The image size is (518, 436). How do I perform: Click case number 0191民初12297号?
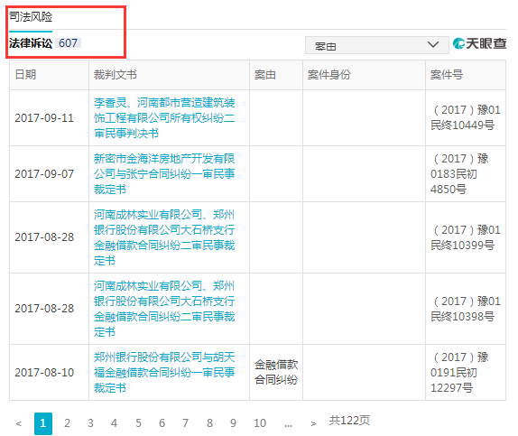[459, 372]
